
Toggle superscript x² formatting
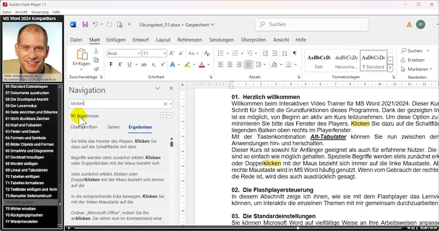point(162,65)
